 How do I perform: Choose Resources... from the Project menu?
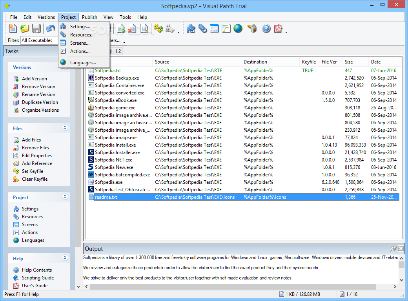pyautogui.click(x=84, y=35)
